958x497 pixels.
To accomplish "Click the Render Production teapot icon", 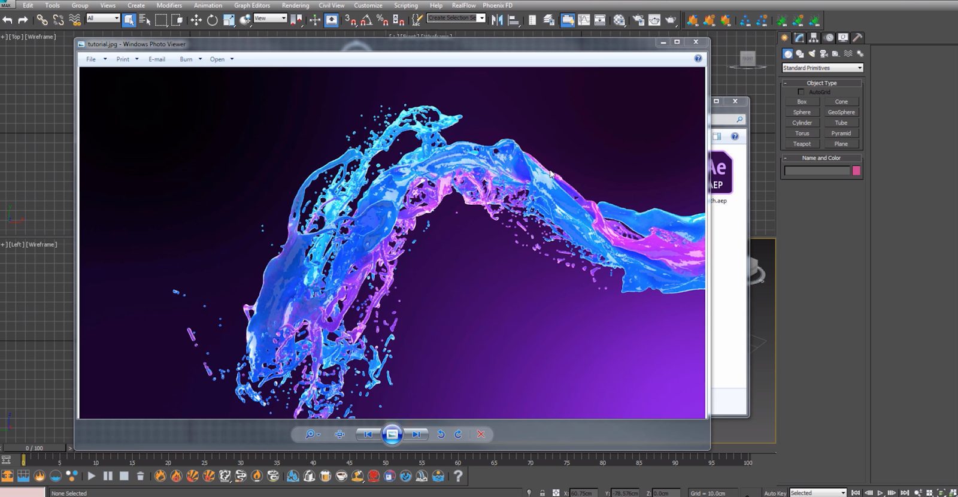I will point(671,20).
